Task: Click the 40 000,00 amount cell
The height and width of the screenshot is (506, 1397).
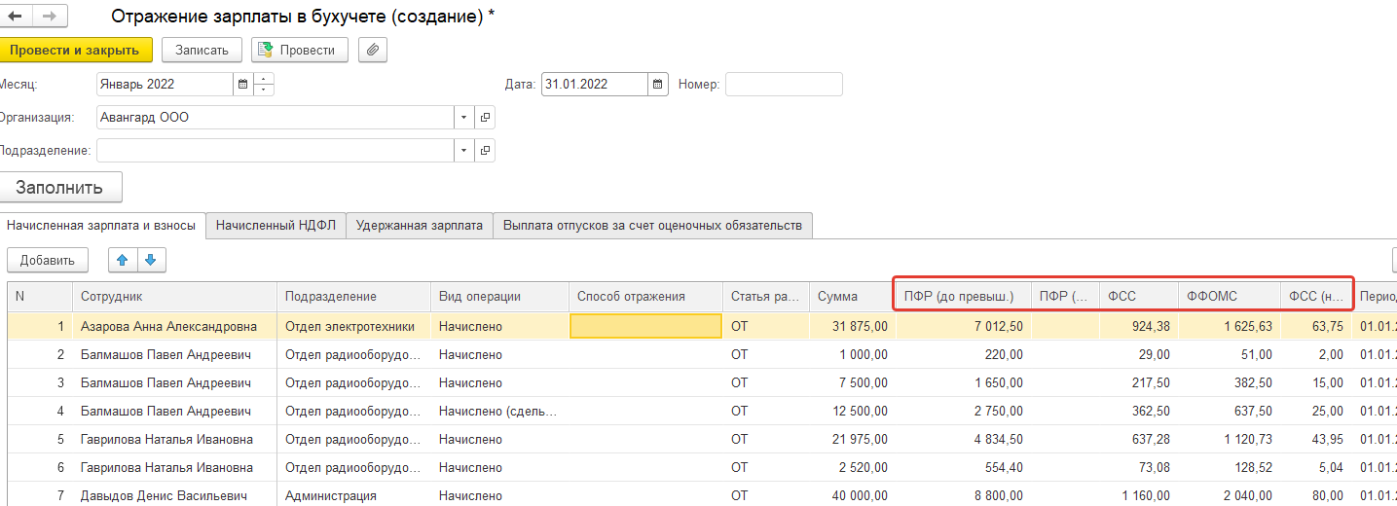Action: 852,495
